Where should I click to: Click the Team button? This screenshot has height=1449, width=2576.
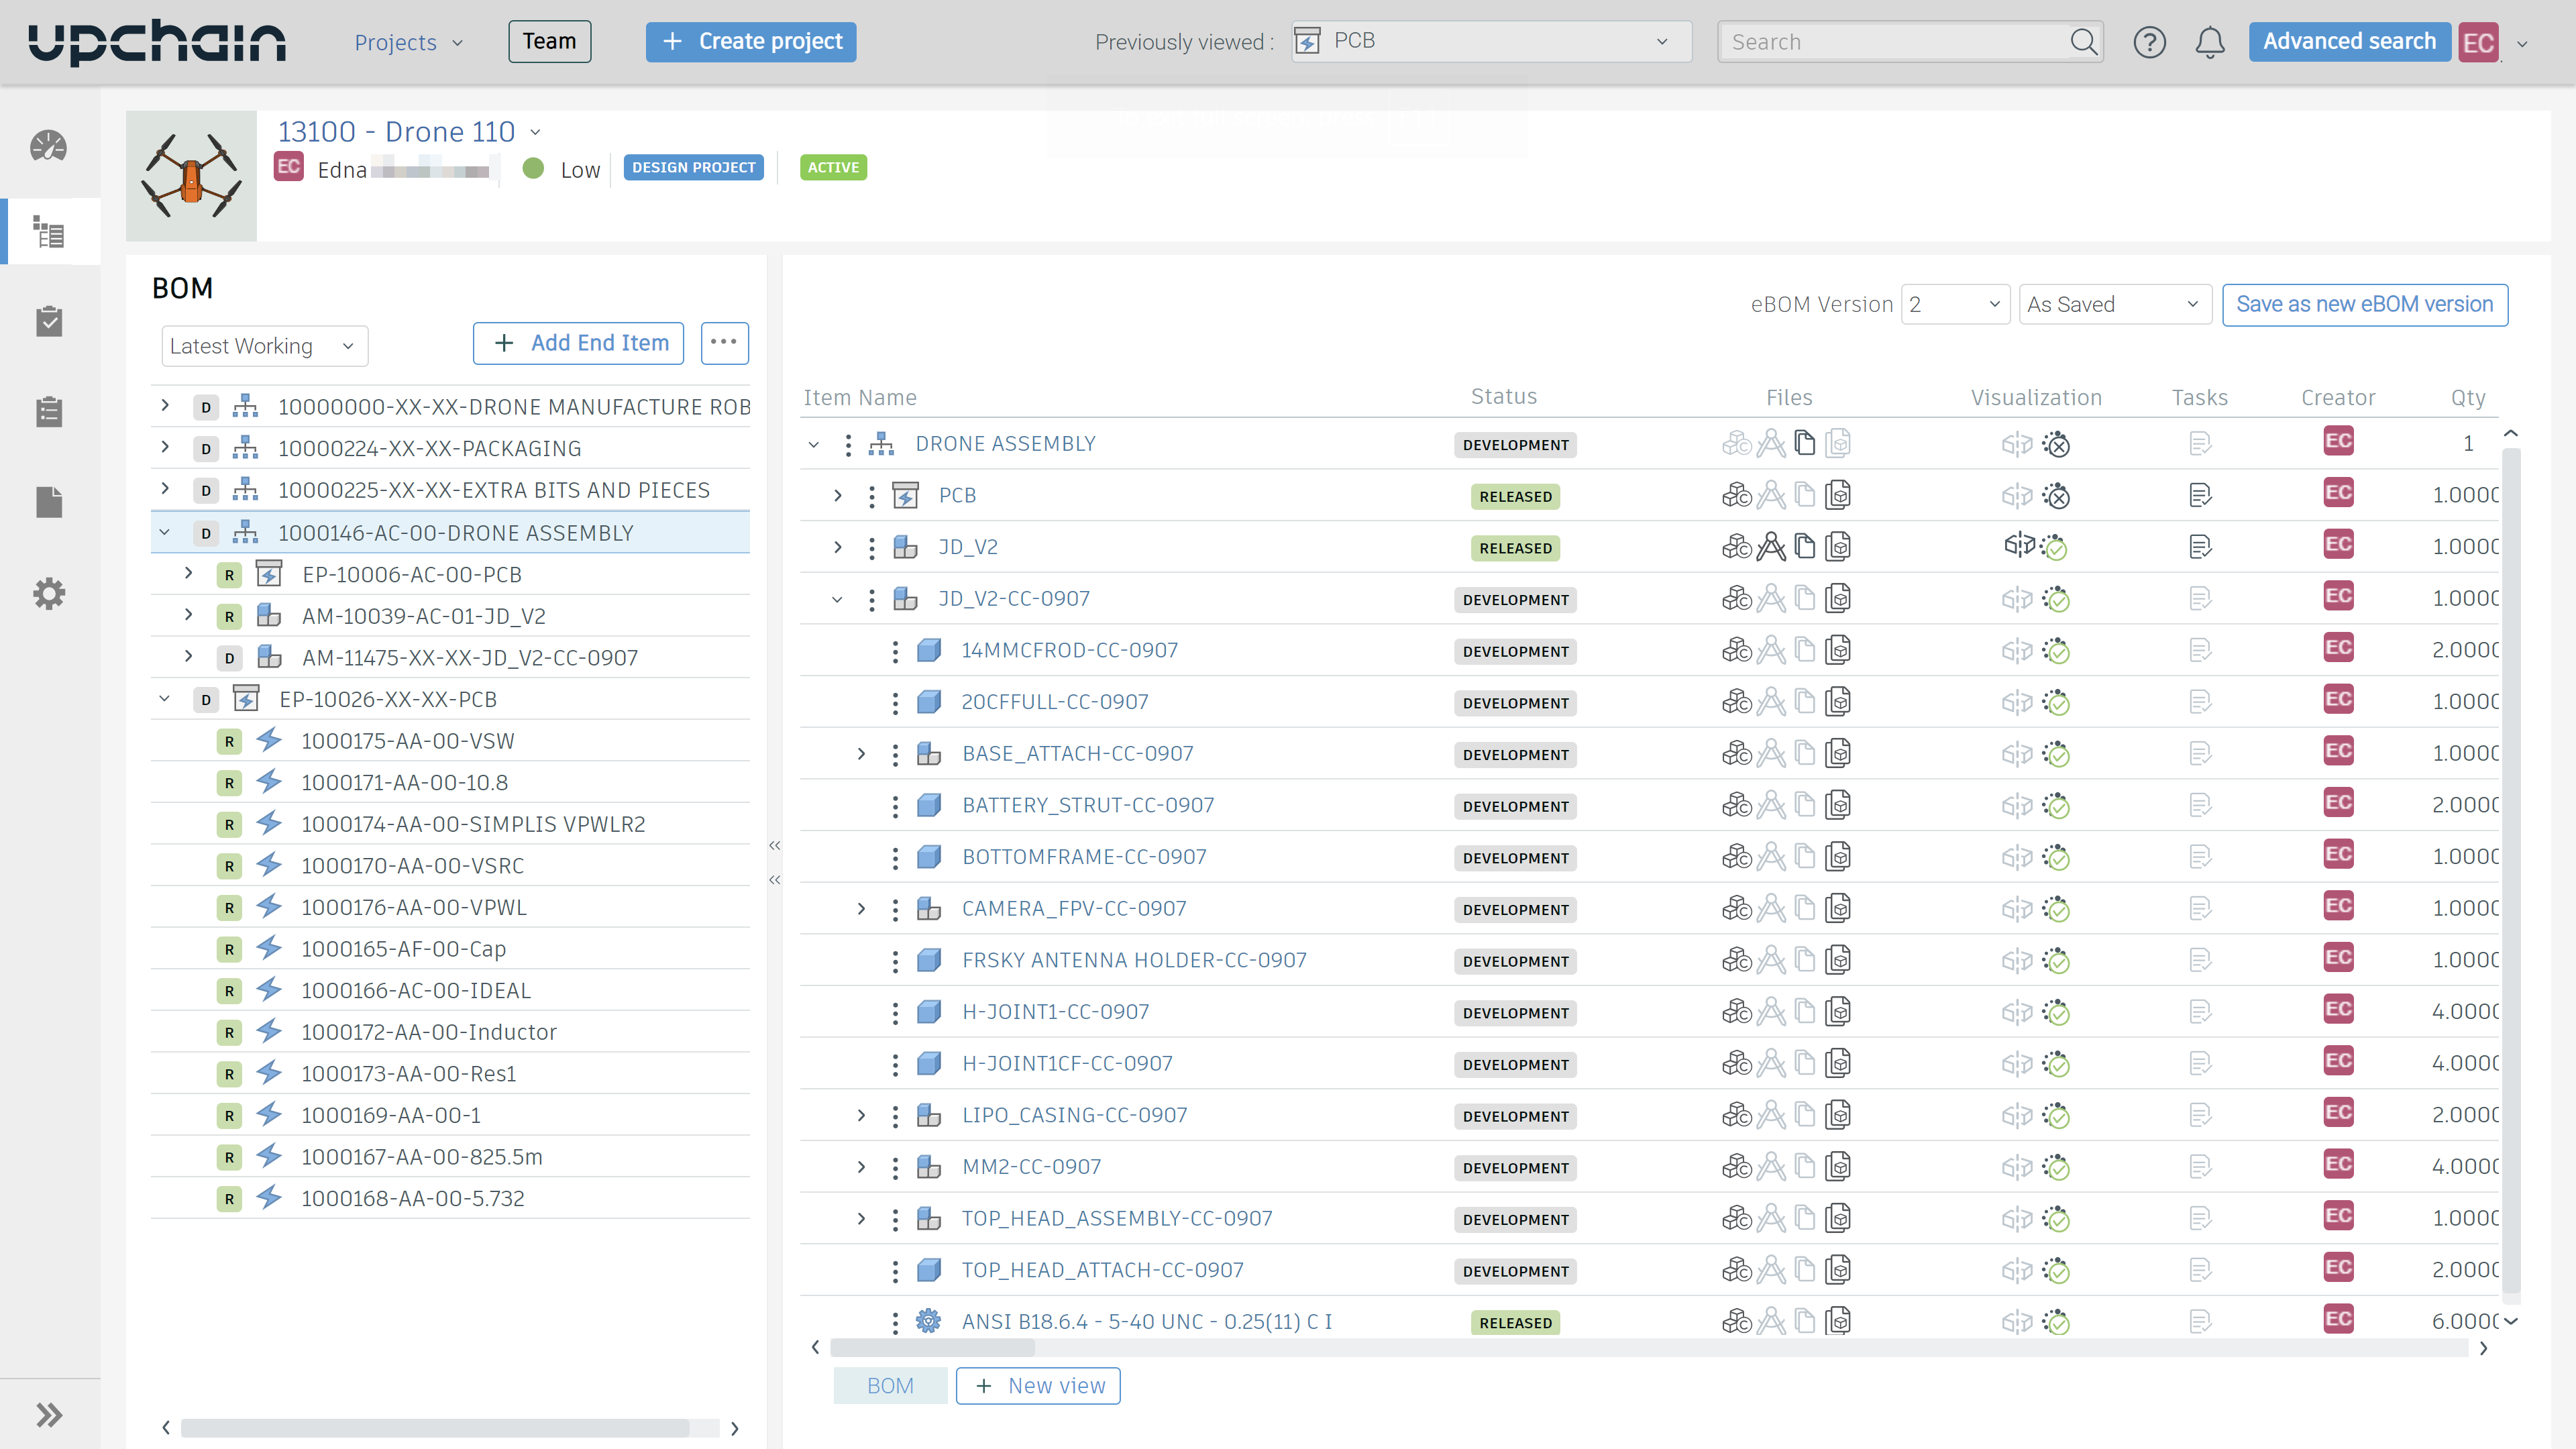click(x=549, y=41)
